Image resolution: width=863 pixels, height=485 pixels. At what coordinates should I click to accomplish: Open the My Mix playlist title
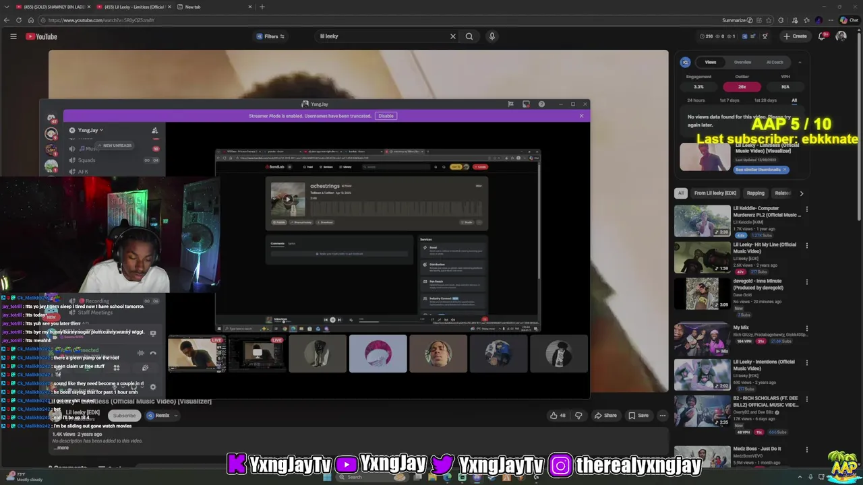[x=741, y=327]
